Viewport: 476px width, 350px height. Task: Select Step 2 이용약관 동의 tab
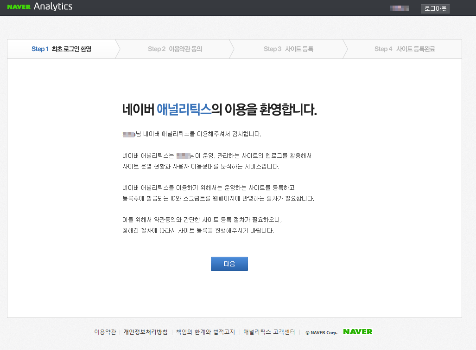tap(175, 49)
